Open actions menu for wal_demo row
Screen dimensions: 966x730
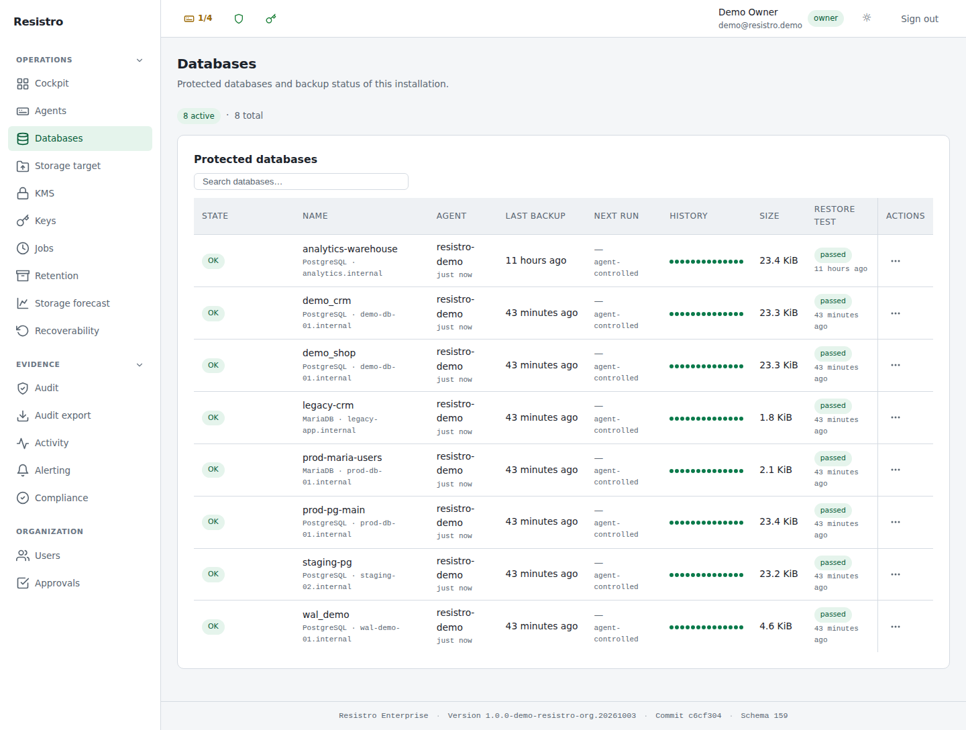click(x=896, y=627)
